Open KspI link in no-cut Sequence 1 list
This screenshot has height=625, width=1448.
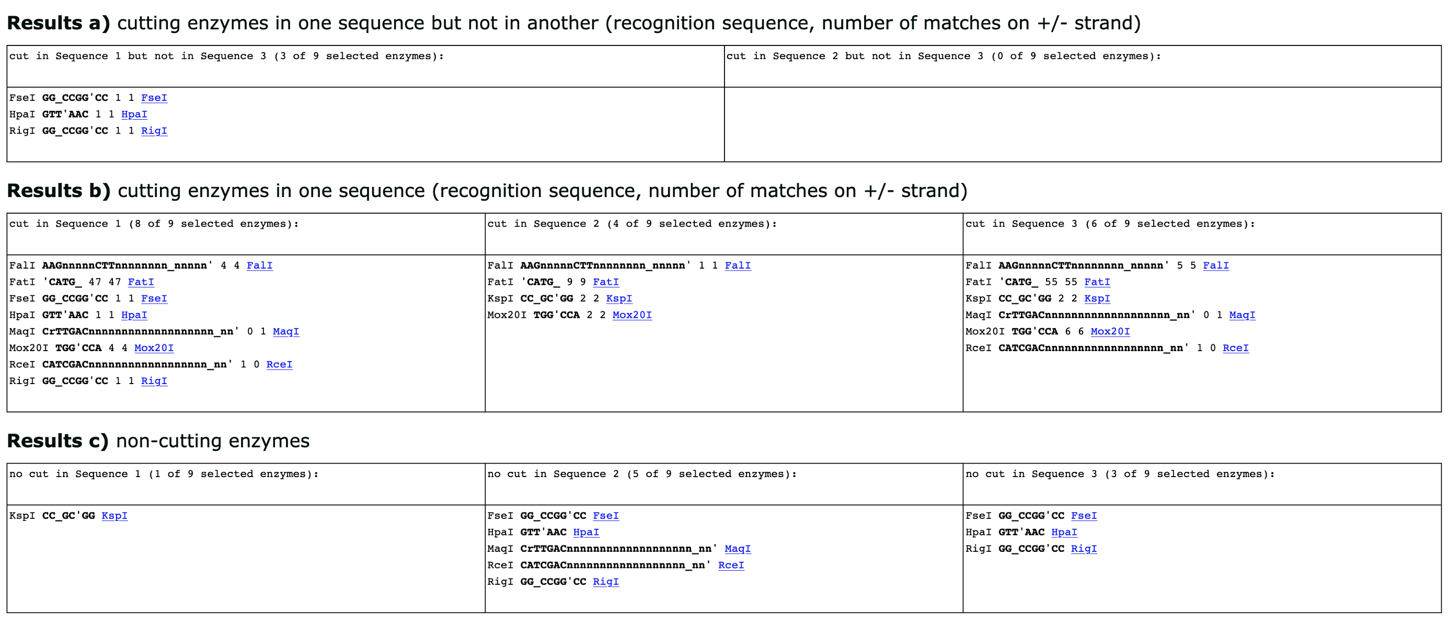[114, 515]
